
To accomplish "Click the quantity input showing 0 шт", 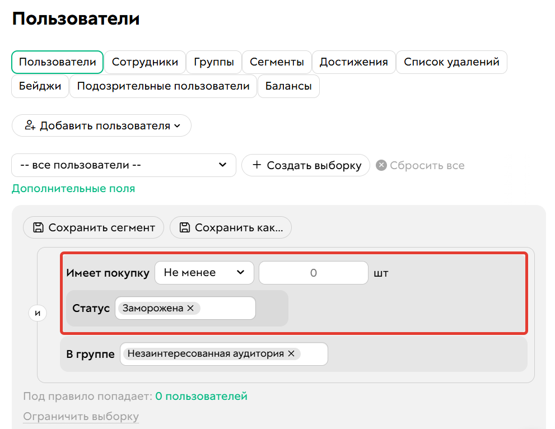I will coord(313,273).
